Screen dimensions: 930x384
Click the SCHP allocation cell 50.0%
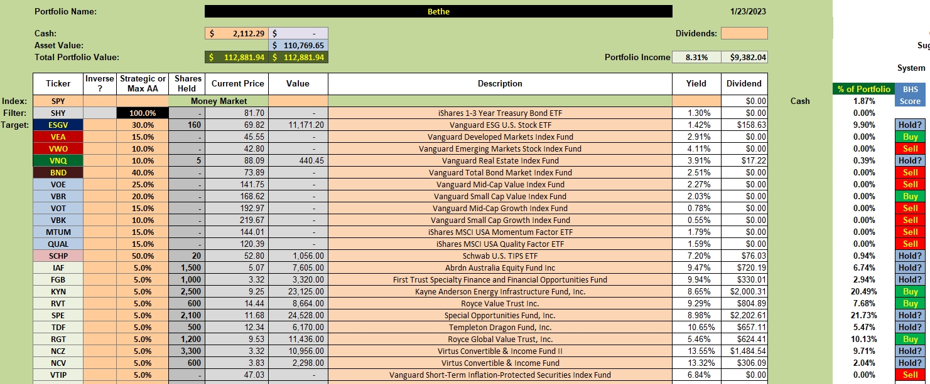[143, 256]
